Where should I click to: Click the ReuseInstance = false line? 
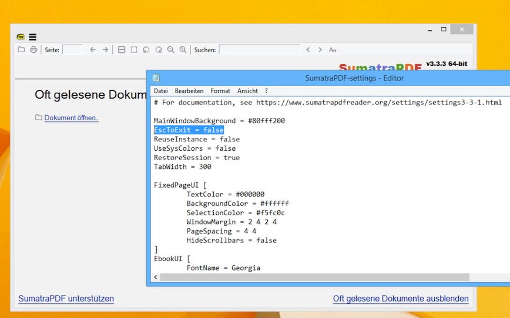coord(197,139)
